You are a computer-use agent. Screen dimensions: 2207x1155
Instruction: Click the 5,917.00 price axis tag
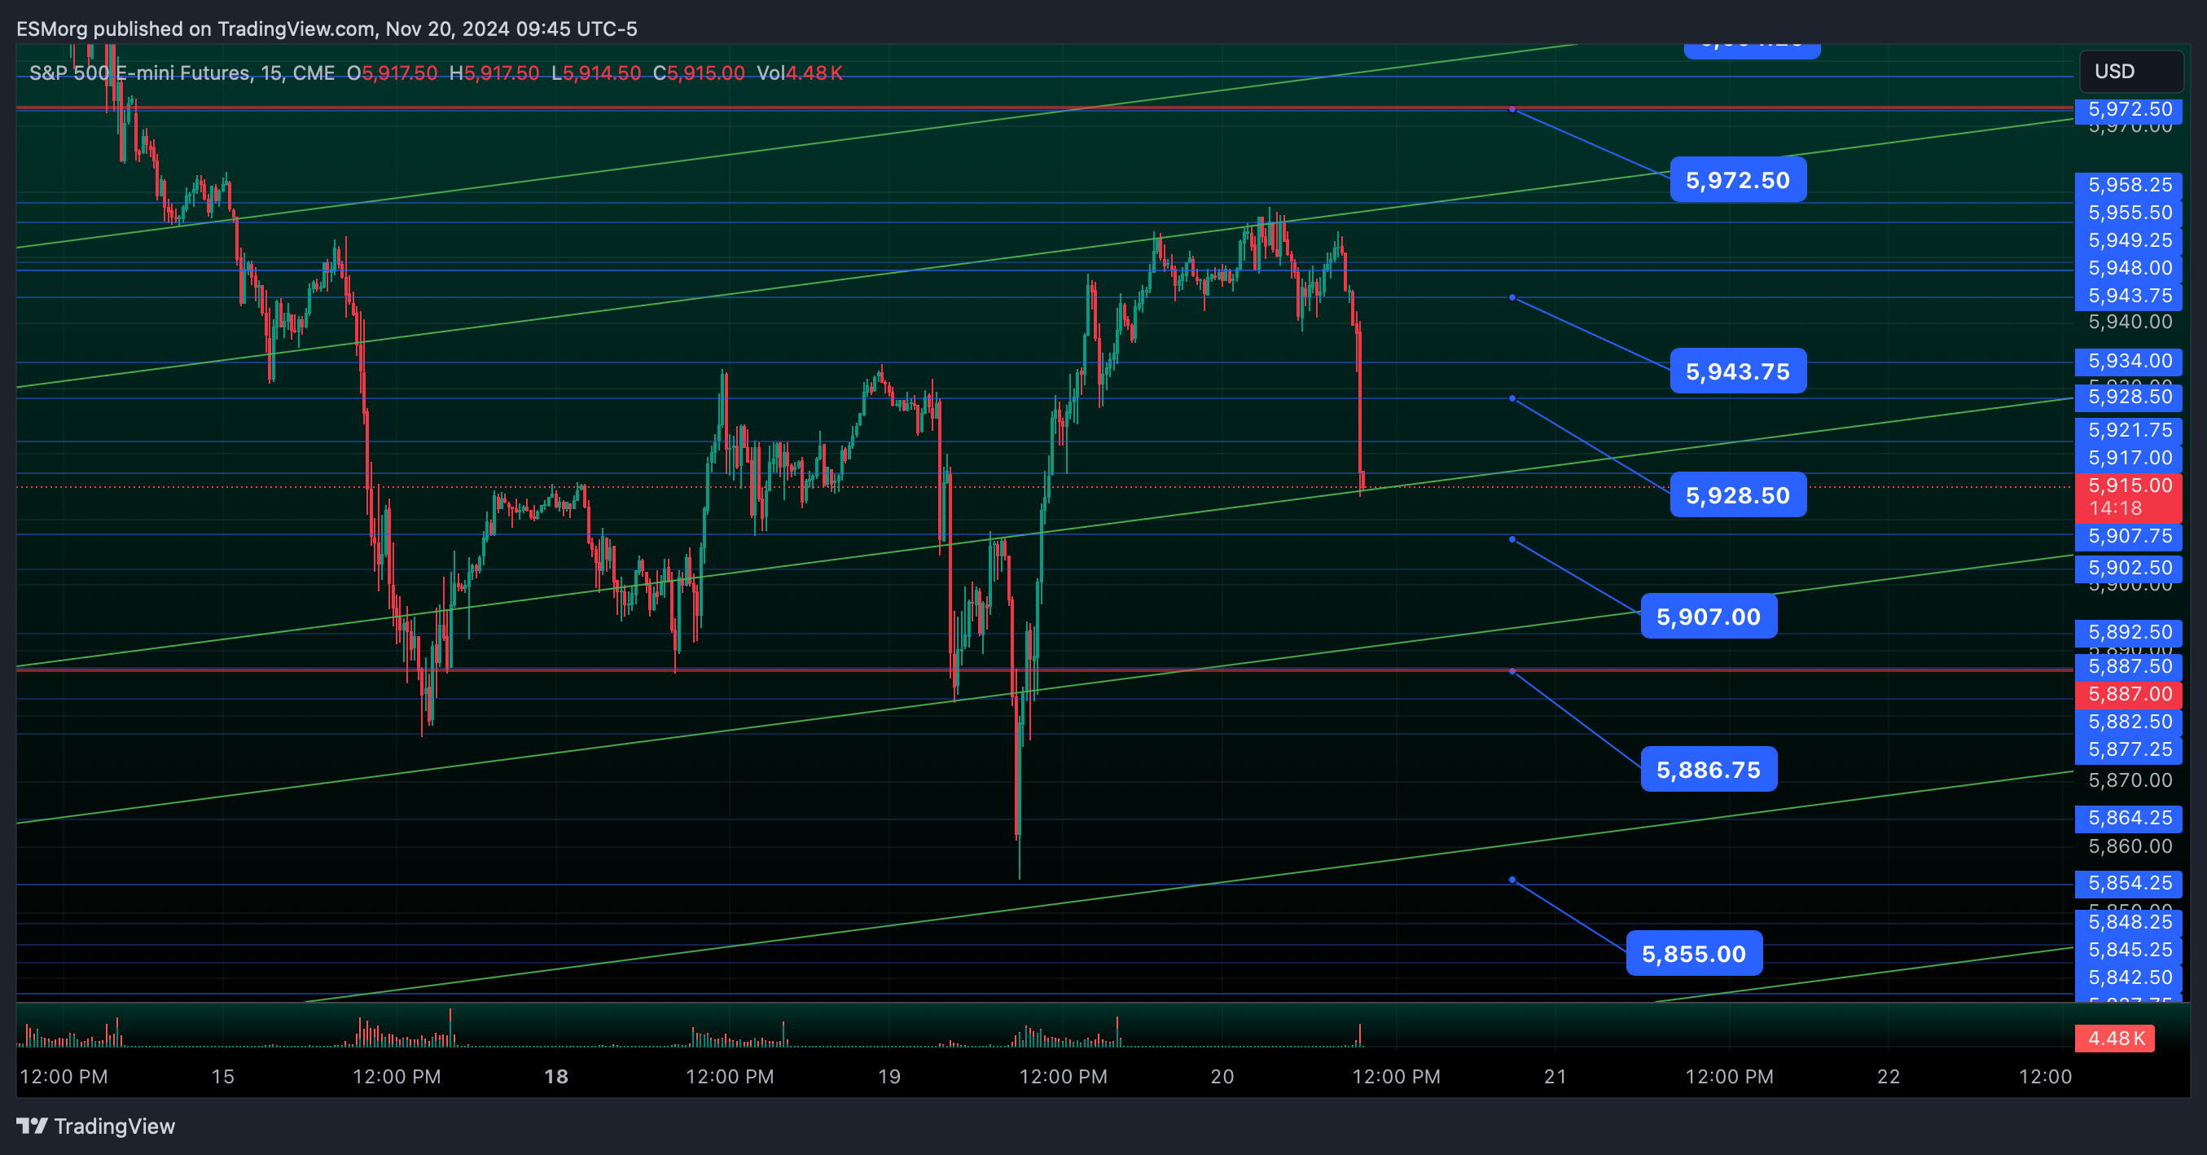[2128, 458]
